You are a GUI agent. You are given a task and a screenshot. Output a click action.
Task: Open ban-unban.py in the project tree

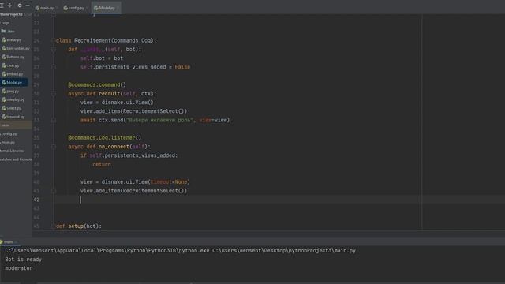16,48
